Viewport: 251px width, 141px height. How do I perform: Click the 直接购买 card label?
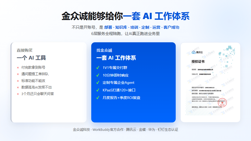(25, 50)
